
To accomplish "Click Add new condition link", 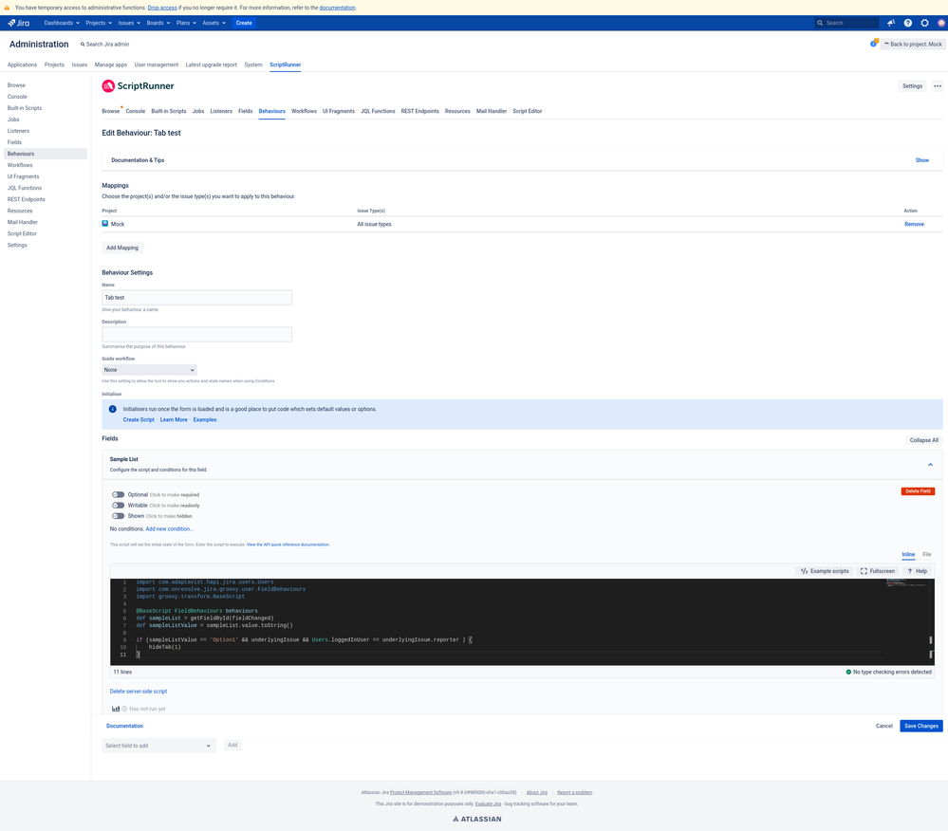I will pos(169,528).
